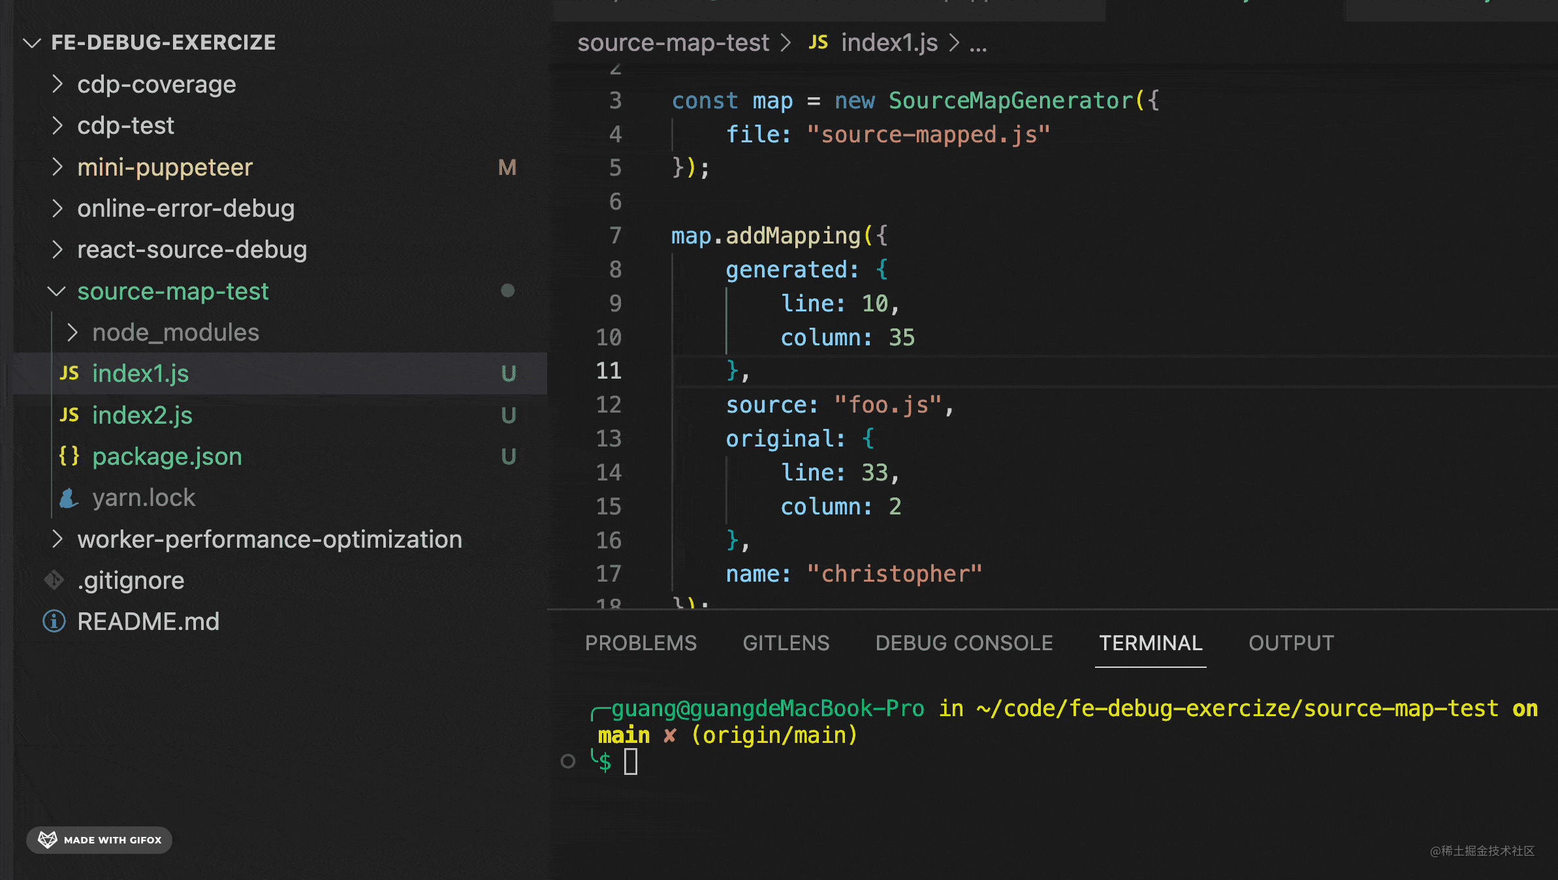This screenshot has width=1558, height=880.
Task: Click the M status badge on mini-puppeteer
Action: tap(507, 168)
